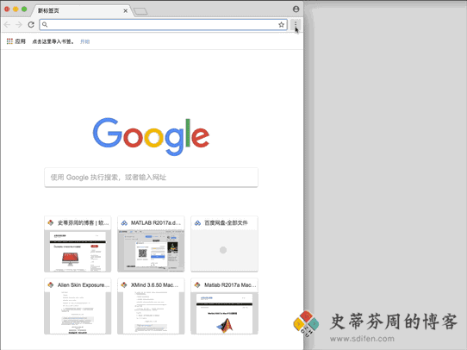Select the 新标签页 tab
This screenshot has width=467, height=350.
[x=81, y=10]
